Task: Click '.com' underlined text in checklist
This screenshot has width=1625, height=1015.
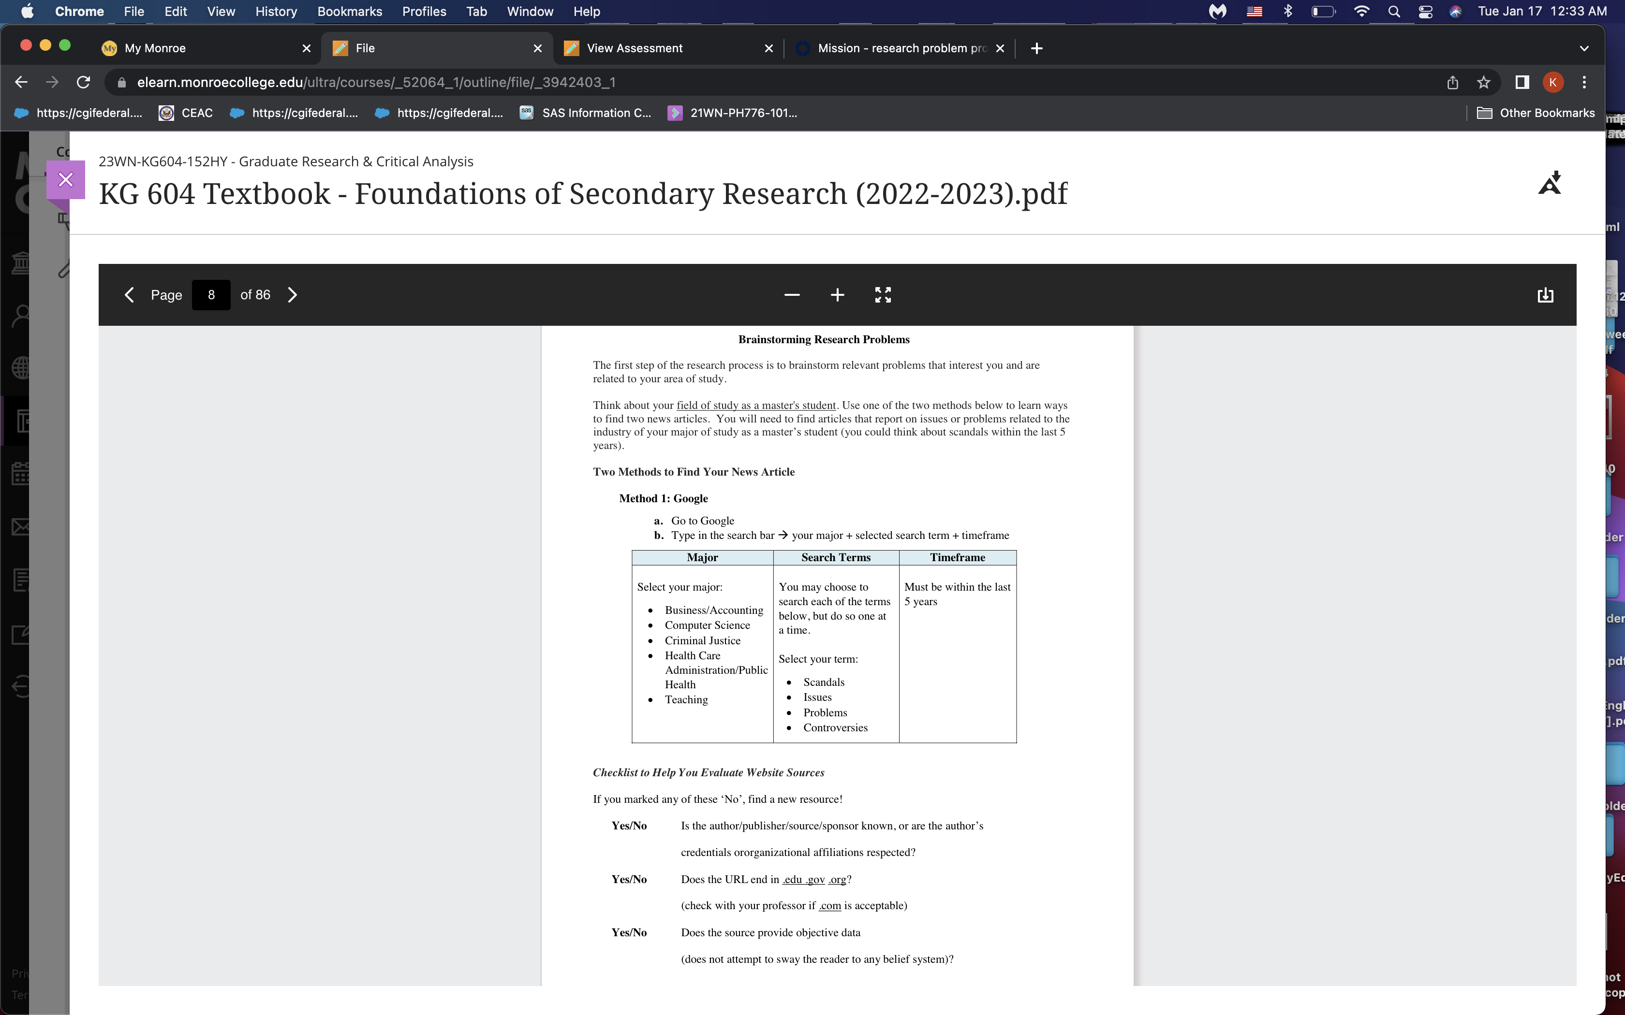Action: pyautogui.click(x=829, y=906)
